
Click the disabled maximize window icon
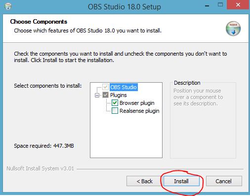pos(220,5)
